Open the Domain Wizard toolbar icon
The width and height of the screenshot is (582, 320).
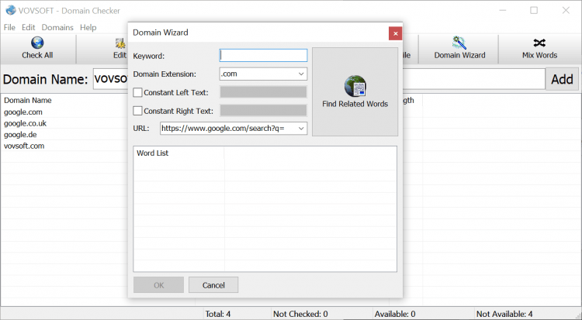point(459,43)
